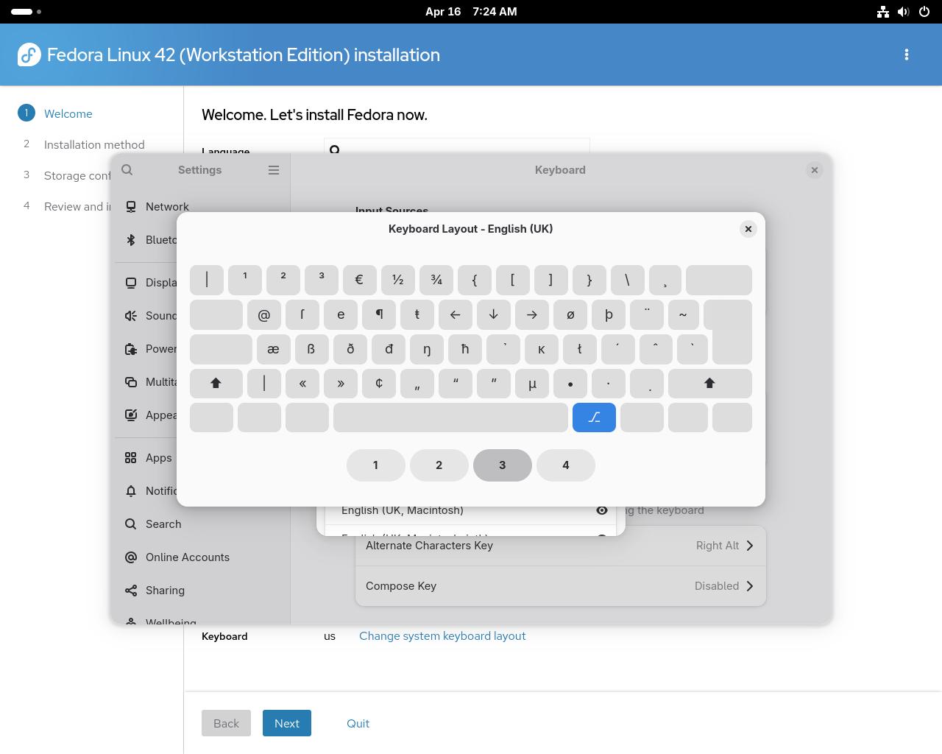The width and height of the screenshot is (942, 754).
Task: Open installer kebab menu
Action: [907, 54]
